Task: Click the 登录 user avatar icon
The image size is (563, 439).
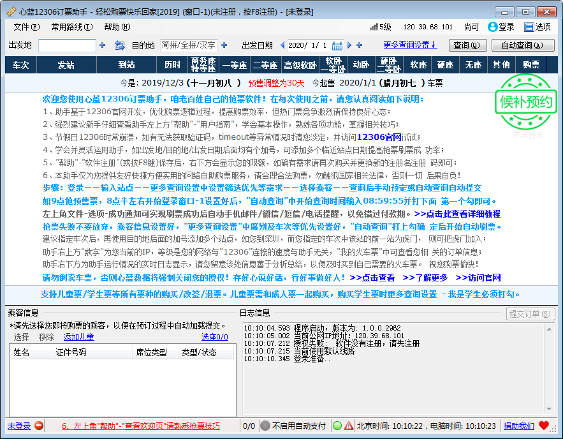Action: [493, 27]
